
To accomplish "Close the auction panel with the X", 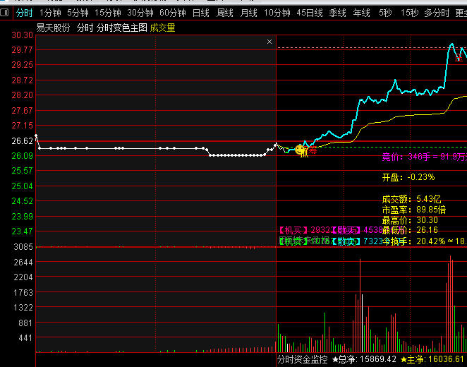I will pos(269,42).
